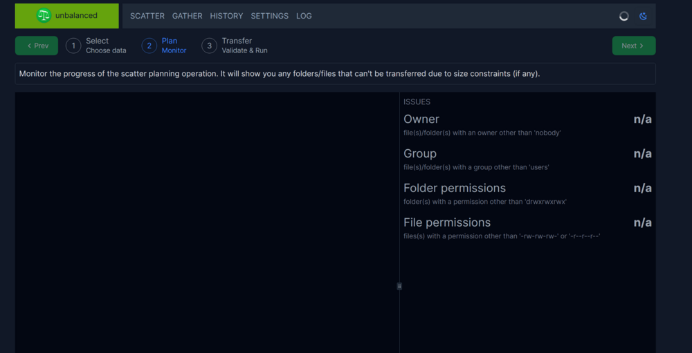
Task: Proceed with the Next button
Action: pyautogui.click(x=633, y=46)
